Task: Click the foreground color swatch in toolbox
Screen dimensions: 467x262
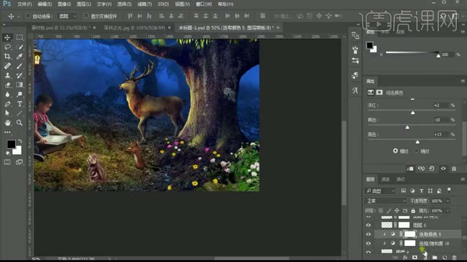Action: [11, 144]
